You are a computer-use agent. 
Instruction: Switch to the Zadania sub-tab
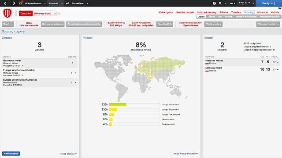coord(211,17)
